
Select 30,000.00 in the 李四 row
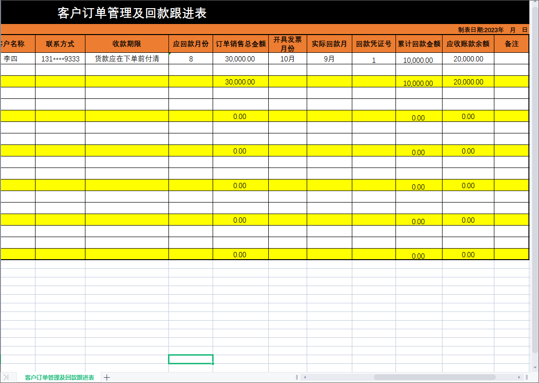tap(240, 59)
